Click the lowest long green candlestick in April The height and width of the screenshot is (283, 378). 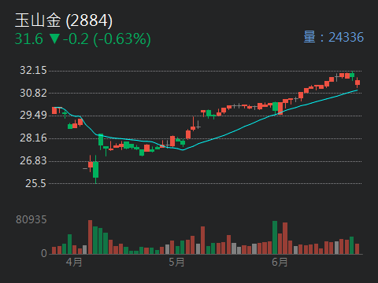(x=95, y=170)
